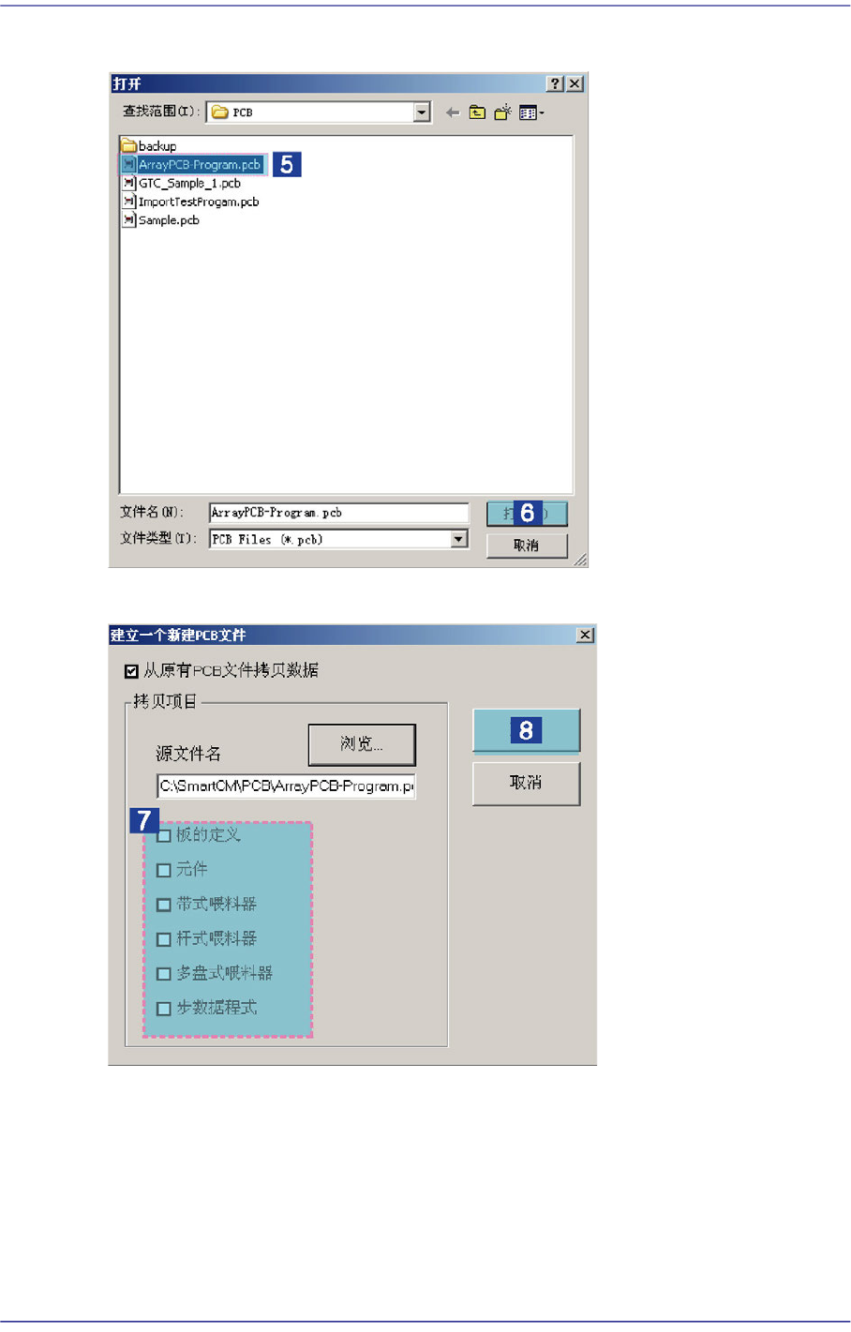This screenshot has width=851, height=1332.
Task: Click 取消 in the new PCB dialog
Action: click(526, 783)
